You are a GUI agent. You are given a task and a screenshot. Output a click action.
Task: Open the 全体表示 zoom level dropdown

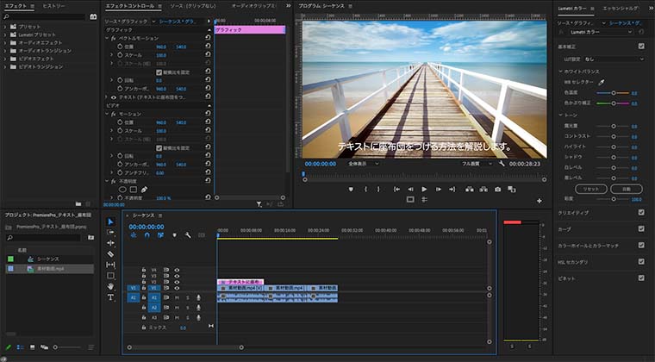(364, 164)
